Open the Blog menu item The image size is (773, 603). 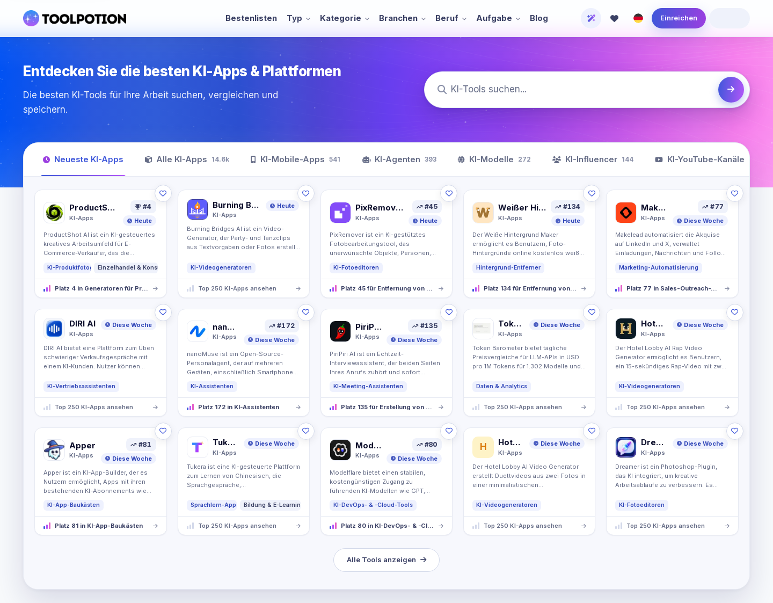coord(539,18)
